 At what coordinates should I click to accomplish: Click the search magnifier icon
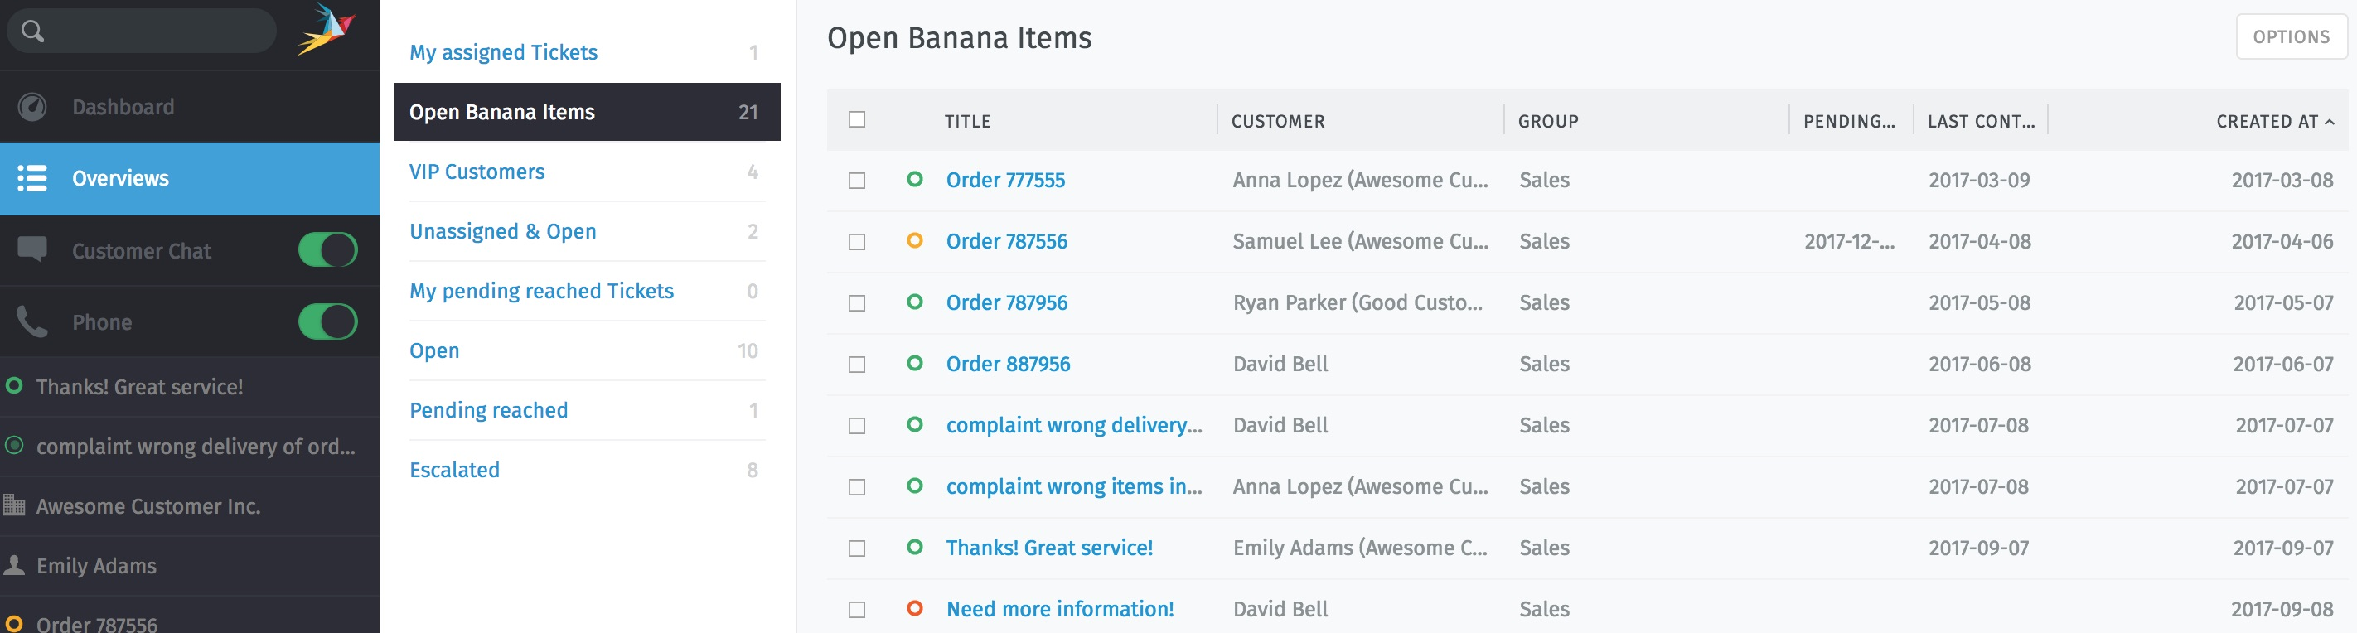32,31
